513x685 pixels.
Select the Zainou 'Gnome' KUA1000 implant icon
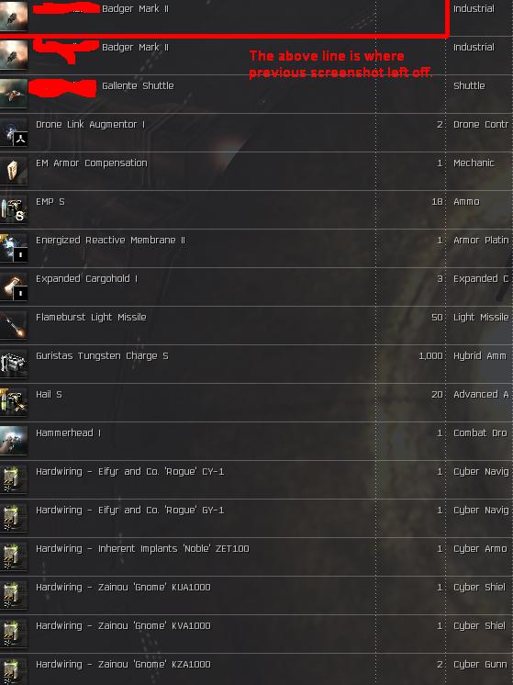coord(14,595)
